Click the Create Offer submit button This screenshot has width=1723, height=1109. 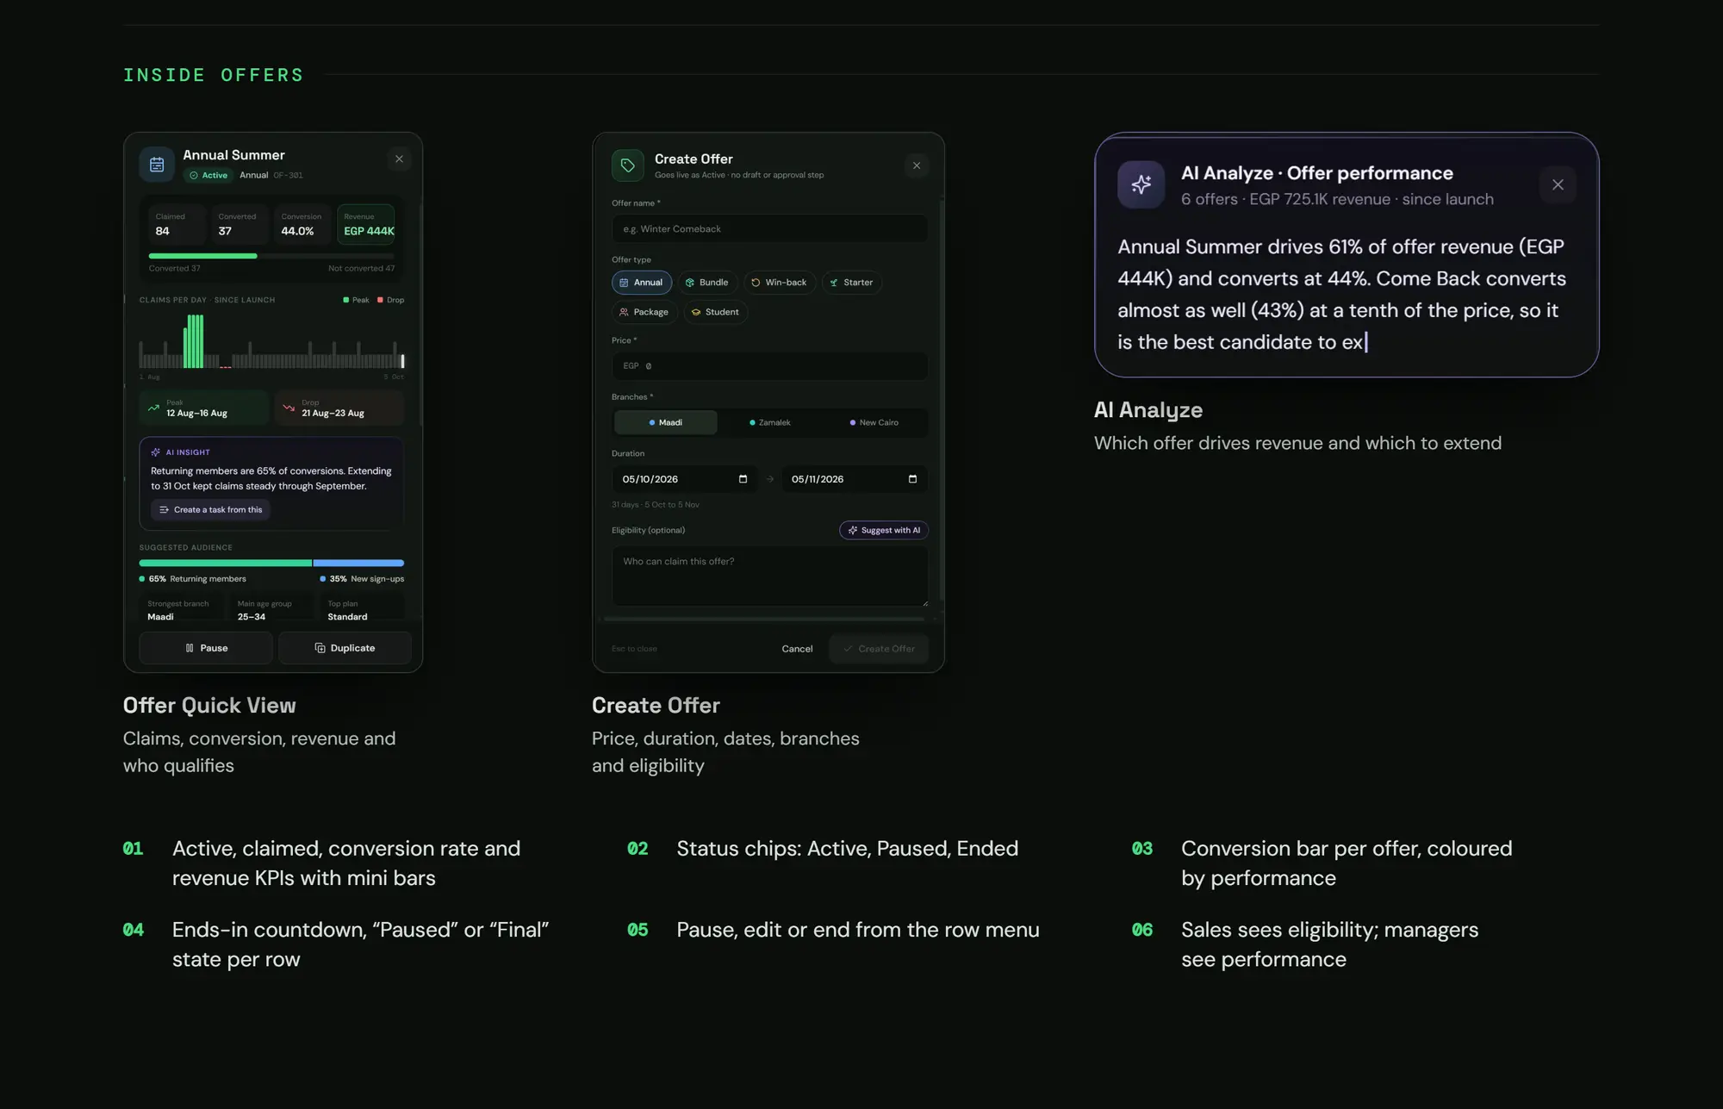879,649
